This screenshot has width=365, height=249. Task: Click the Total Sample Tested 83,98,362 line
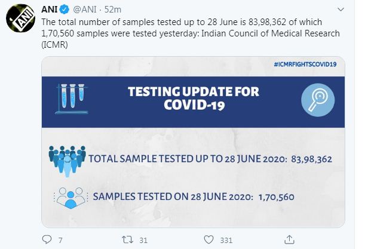click(209, 160)
